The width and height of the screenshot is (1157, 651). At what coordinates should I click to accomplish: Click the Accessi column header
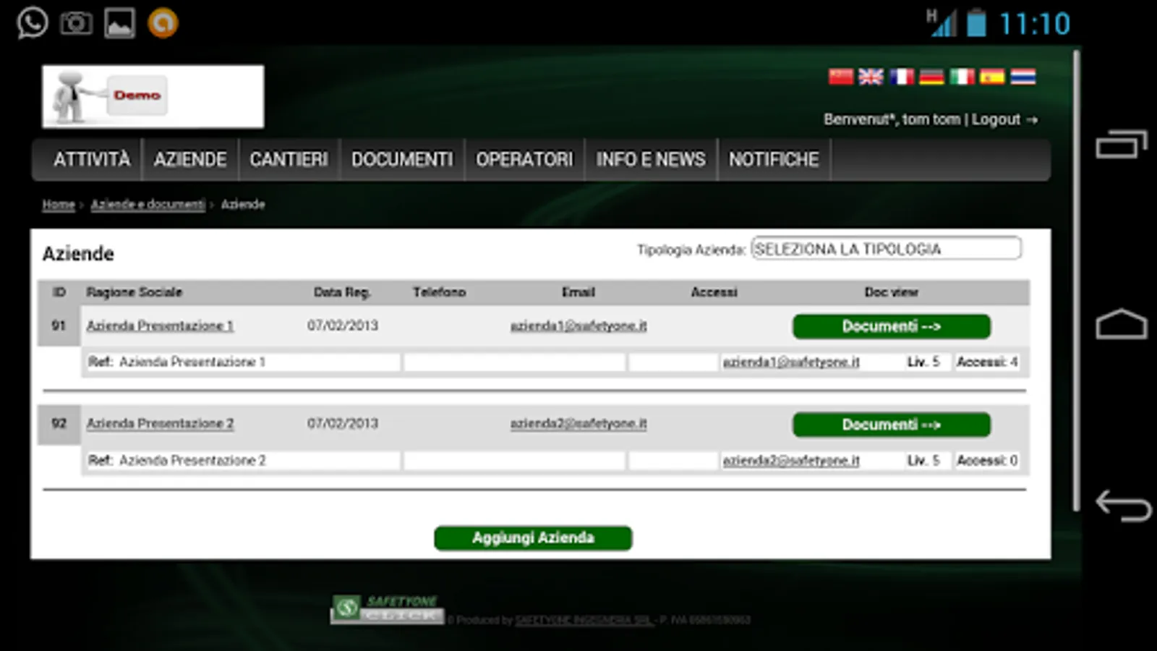[714, 292]
